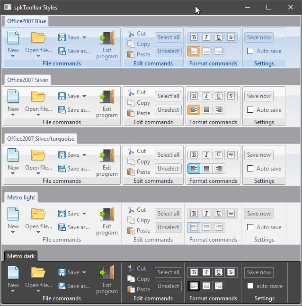Click the New document icon in Metro light toolbar
The width and height of the screenshot is (302, 306).
click(13, 214)
